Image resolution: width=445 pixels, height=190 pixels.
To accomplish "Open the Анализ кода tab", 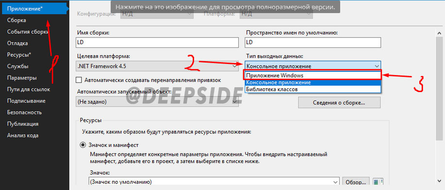I will pyautogui.click(x=23, y=135).
